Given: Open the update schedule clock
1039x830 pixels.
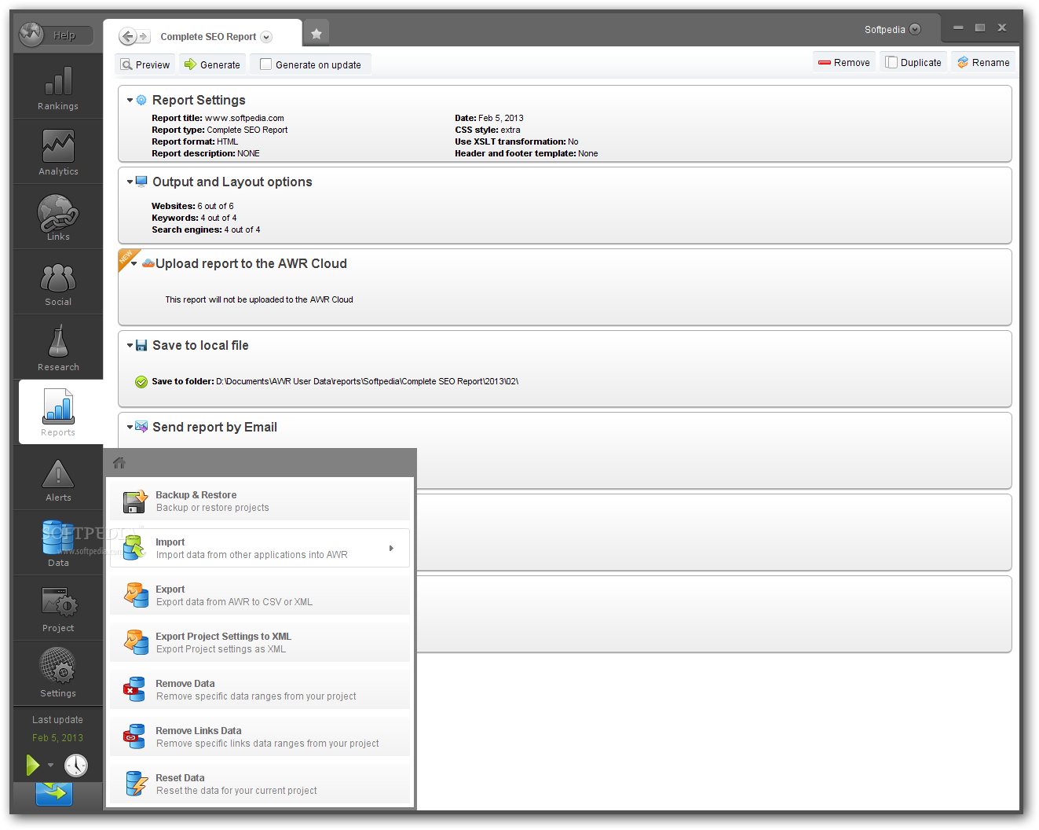Looking at the screenshot, I should click(76, 766).
